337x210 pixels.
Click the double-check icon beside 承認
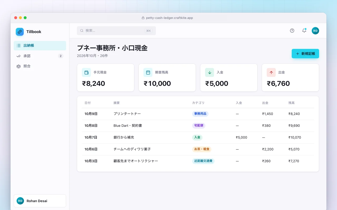[x=18, y=56]
